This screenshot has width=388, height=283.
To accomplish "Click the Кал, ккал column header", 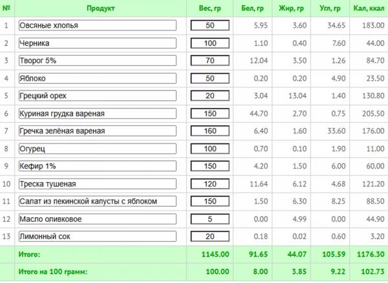I will tap(369, 8).
